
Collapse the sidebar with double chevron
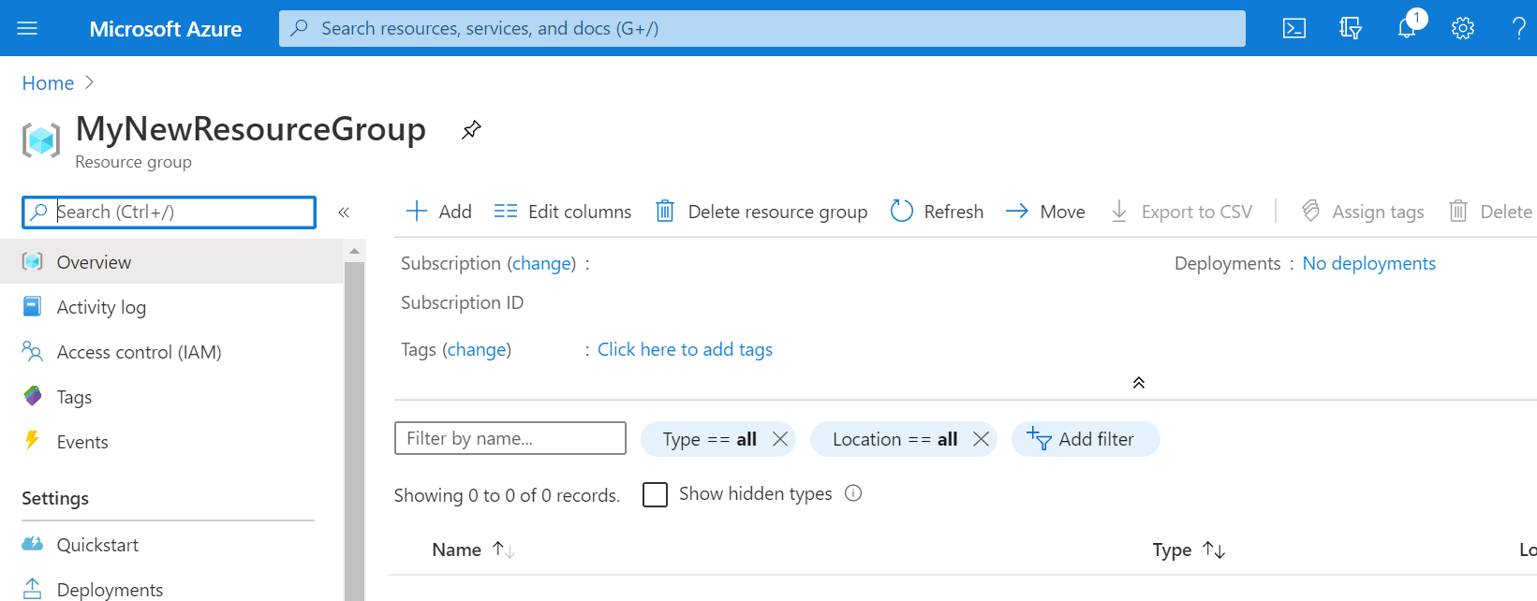coord(344,213)
